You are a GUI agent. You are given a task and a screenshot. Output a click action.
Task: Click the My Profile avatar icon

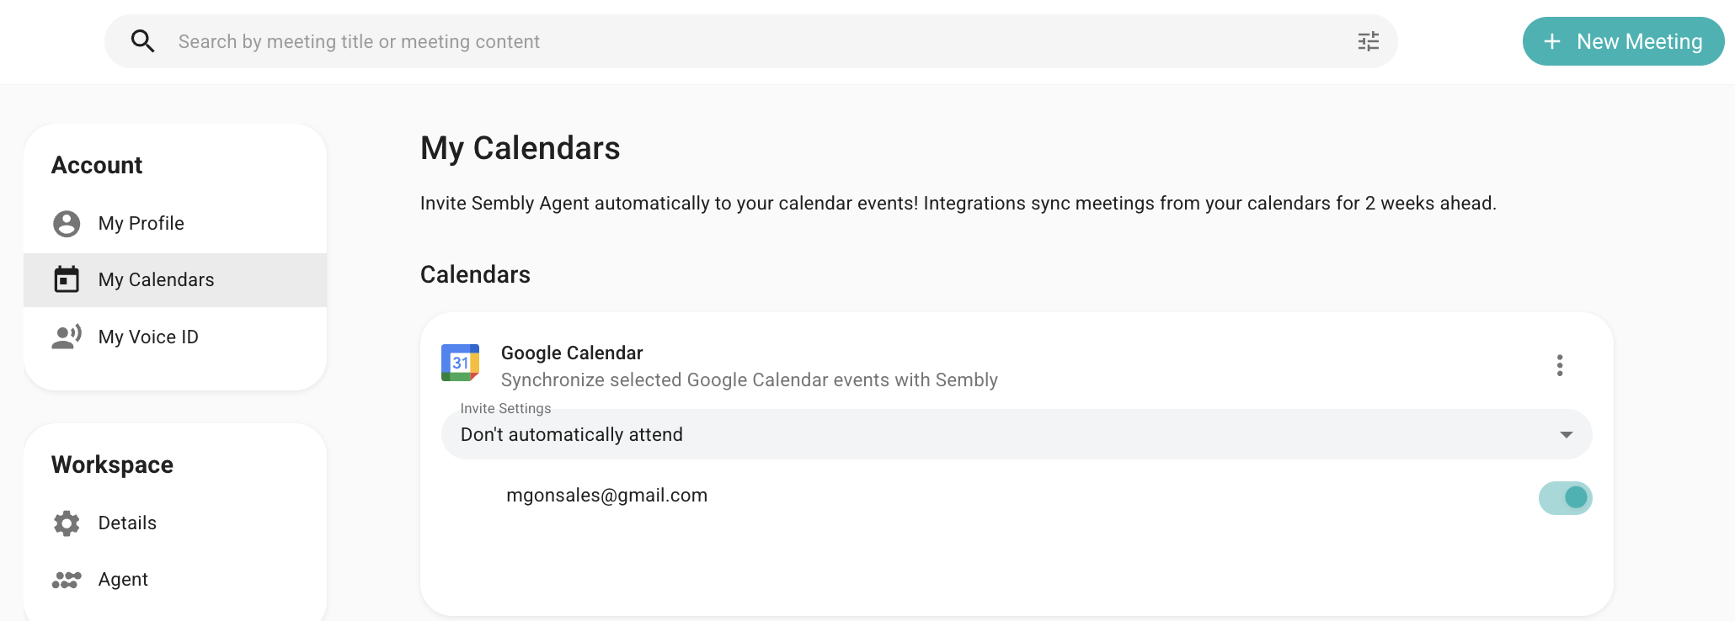(x=67, y=224)
